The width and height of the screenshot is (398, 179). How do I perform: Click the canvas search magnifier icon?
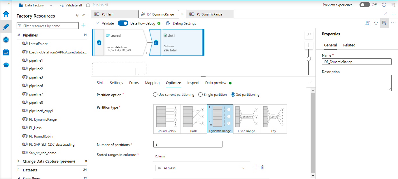point(309,35)
